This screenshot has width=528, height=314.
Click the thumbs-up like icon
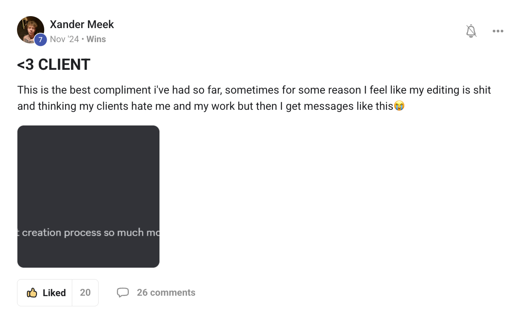tap(32, 293)
